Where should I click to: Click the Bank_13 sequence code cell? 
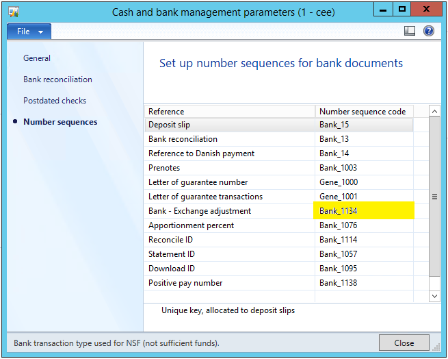pyautogui.click(x=363, y=139)
